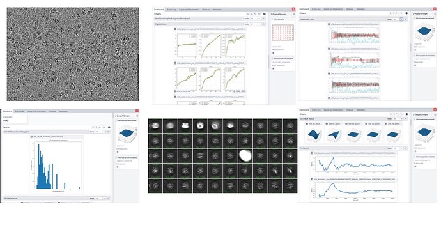The height and width of the screenshot is (248, 441).
Task: Click curved arrow icon in CTF histogram Charts toolbar
Action: pyautogui.click(x=100, y=127)
